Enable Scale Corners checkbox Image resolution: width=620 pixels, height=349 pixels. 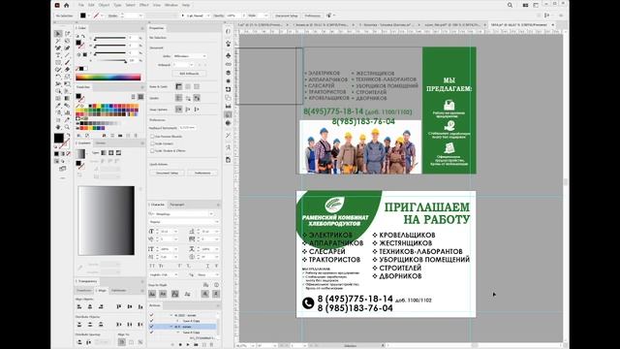(x=153, y=143)
